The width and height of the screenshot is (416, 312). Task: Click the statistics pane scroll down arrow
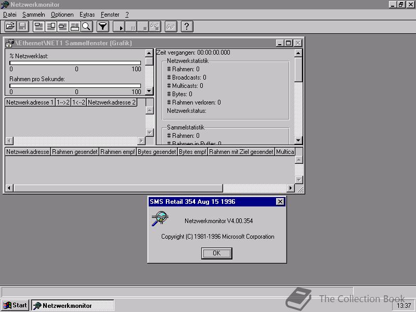[x=298, y=140]
